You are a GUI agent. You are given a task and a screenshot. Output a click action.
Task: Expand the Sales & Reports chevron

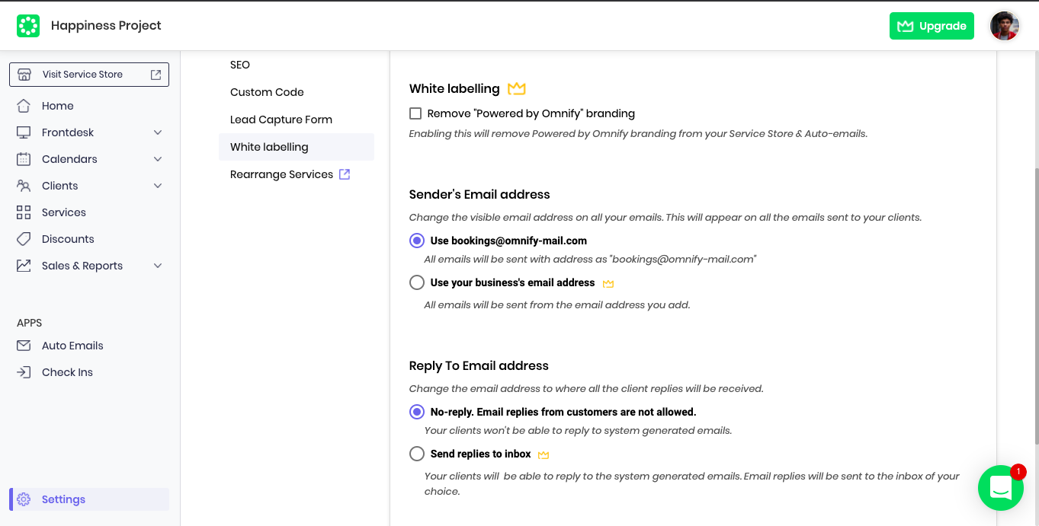click(x=158, y=266)
